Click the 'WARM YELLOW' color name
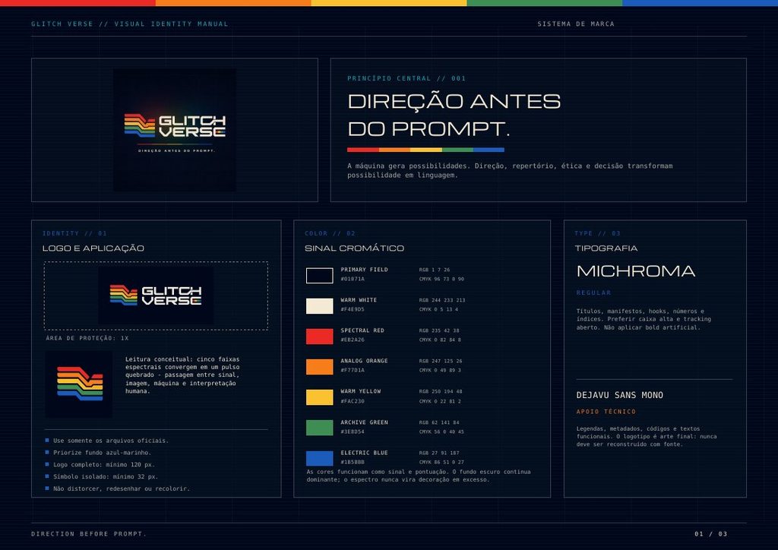The width and height of the screenshot is (778, 550). (361, 391)
